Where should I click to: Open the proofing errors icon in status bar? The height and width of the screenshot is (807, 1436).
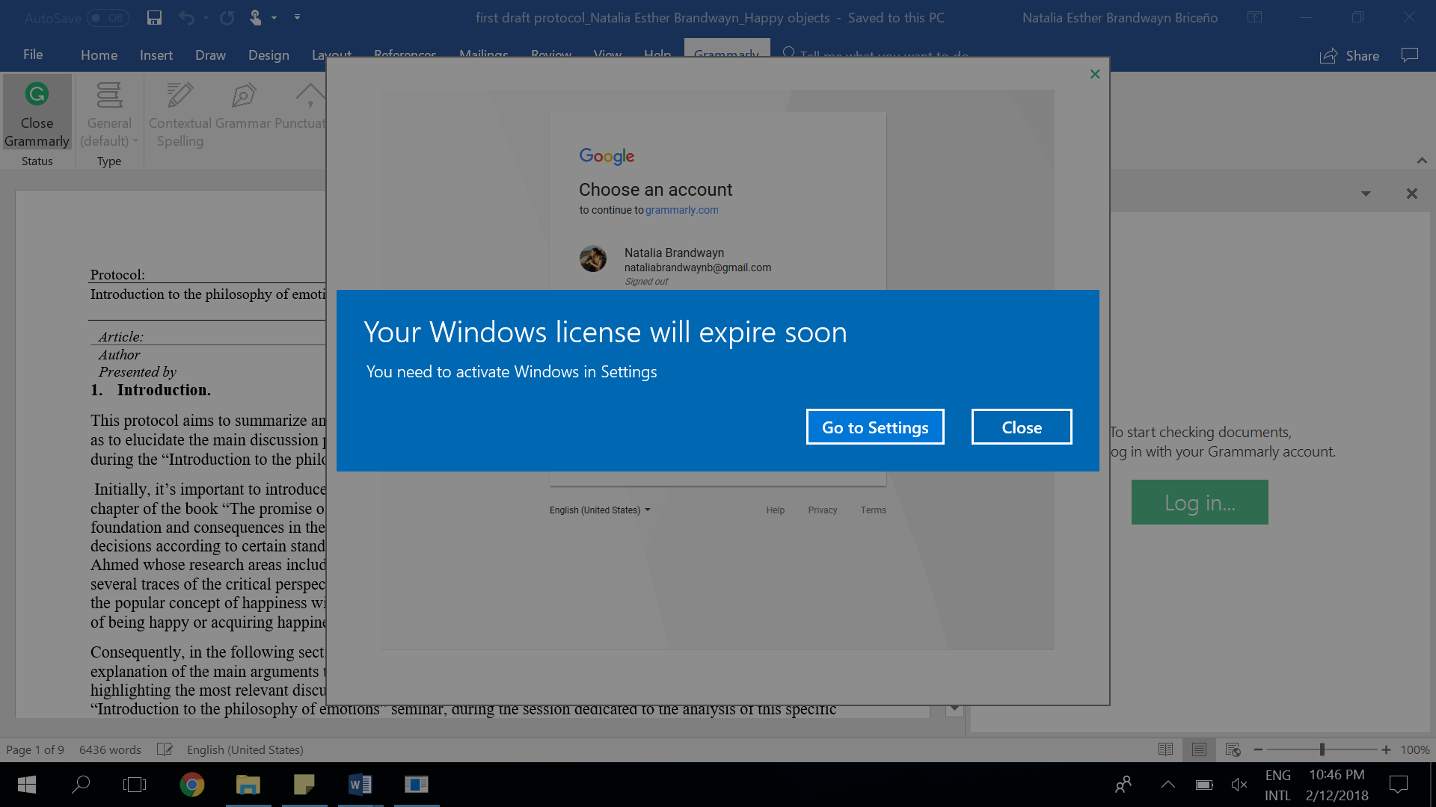[x=165, y=749]
